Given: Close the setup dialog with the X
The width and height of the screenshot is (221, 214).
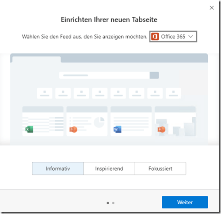Looking at the screenshot, I should coord(212,8).
